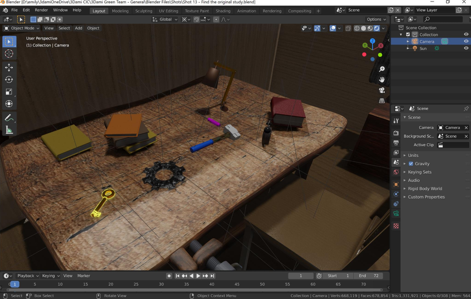
Task: Open the Playback dropdown in timeline
Action: (x=27, y=276)
